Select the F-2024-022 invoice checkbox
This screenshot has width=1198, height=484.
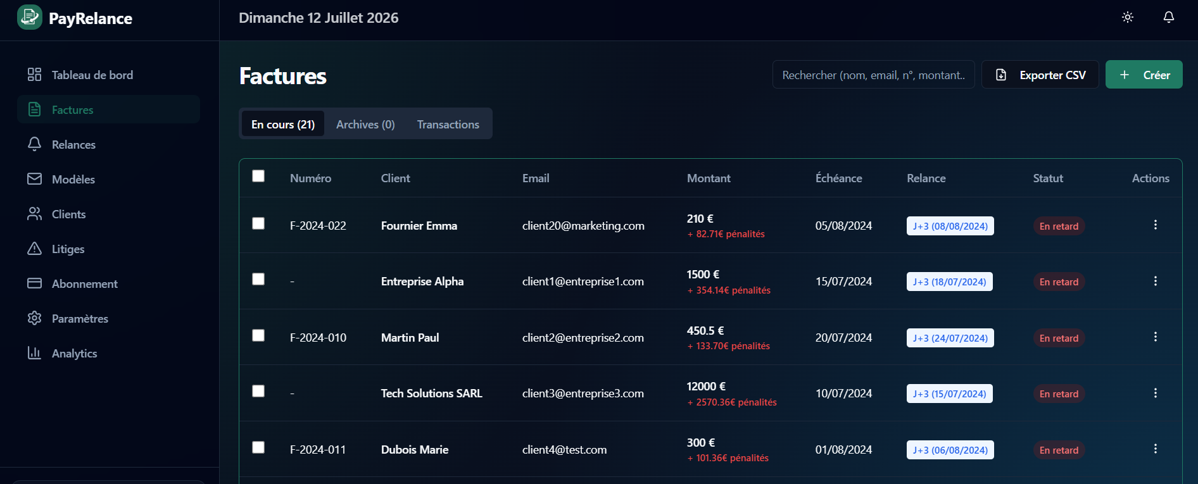pyautogui.click(x=258, y=223)
